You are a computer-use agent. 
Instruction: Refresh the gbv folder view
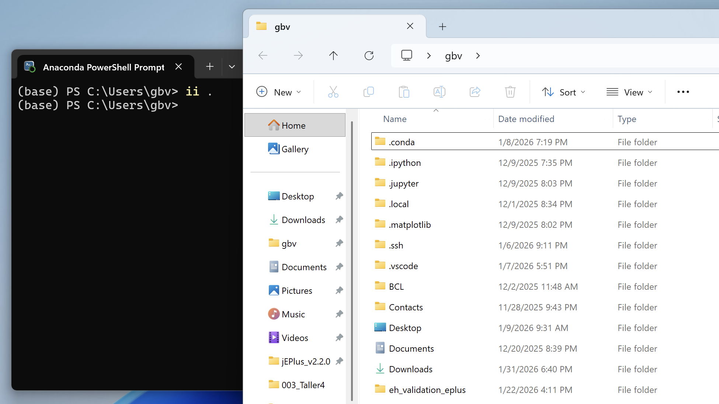coord(369,56)
